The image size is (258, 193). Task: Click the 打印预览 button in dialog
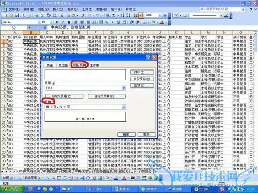(142, 79)
